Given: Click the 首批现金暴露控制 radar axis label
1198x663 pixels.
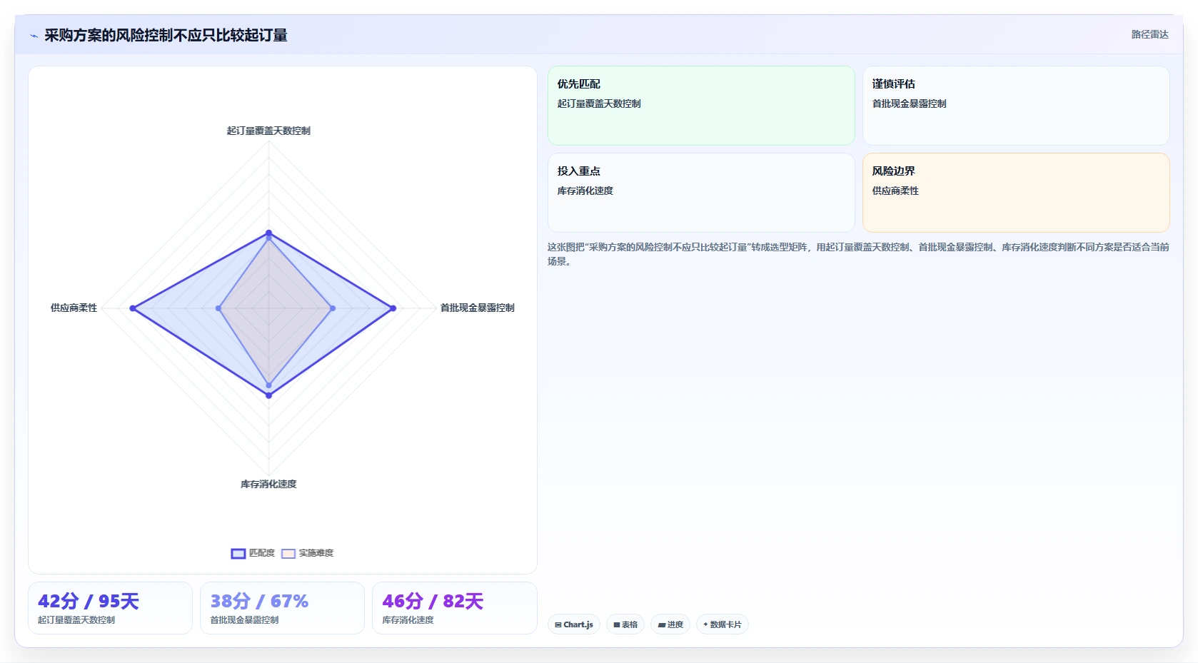Looking at the screenshot, I should [478, 308].
